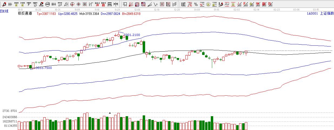Select the rectangle measurement tool icon
The height and width of the screenshot is (130, 334).
(125, 4)
